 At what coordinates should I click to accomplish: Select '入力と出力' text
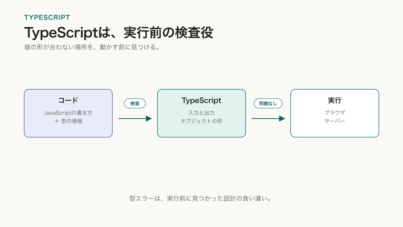[x=201, y=113]
